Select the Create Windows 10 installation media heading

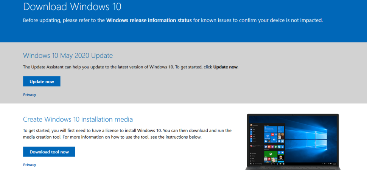click(x=78, y=119)
